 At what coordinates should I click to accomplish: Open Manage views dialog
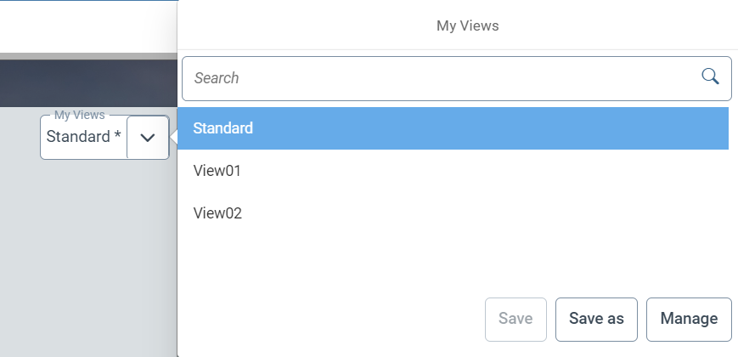[x=689, y=319]
